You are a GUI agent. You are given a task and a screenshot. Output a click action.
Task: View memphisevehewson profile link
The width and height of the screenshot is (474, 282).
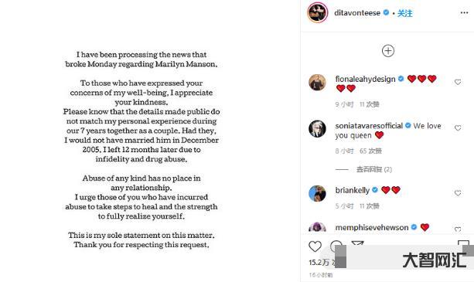click(x=371, y=228)
